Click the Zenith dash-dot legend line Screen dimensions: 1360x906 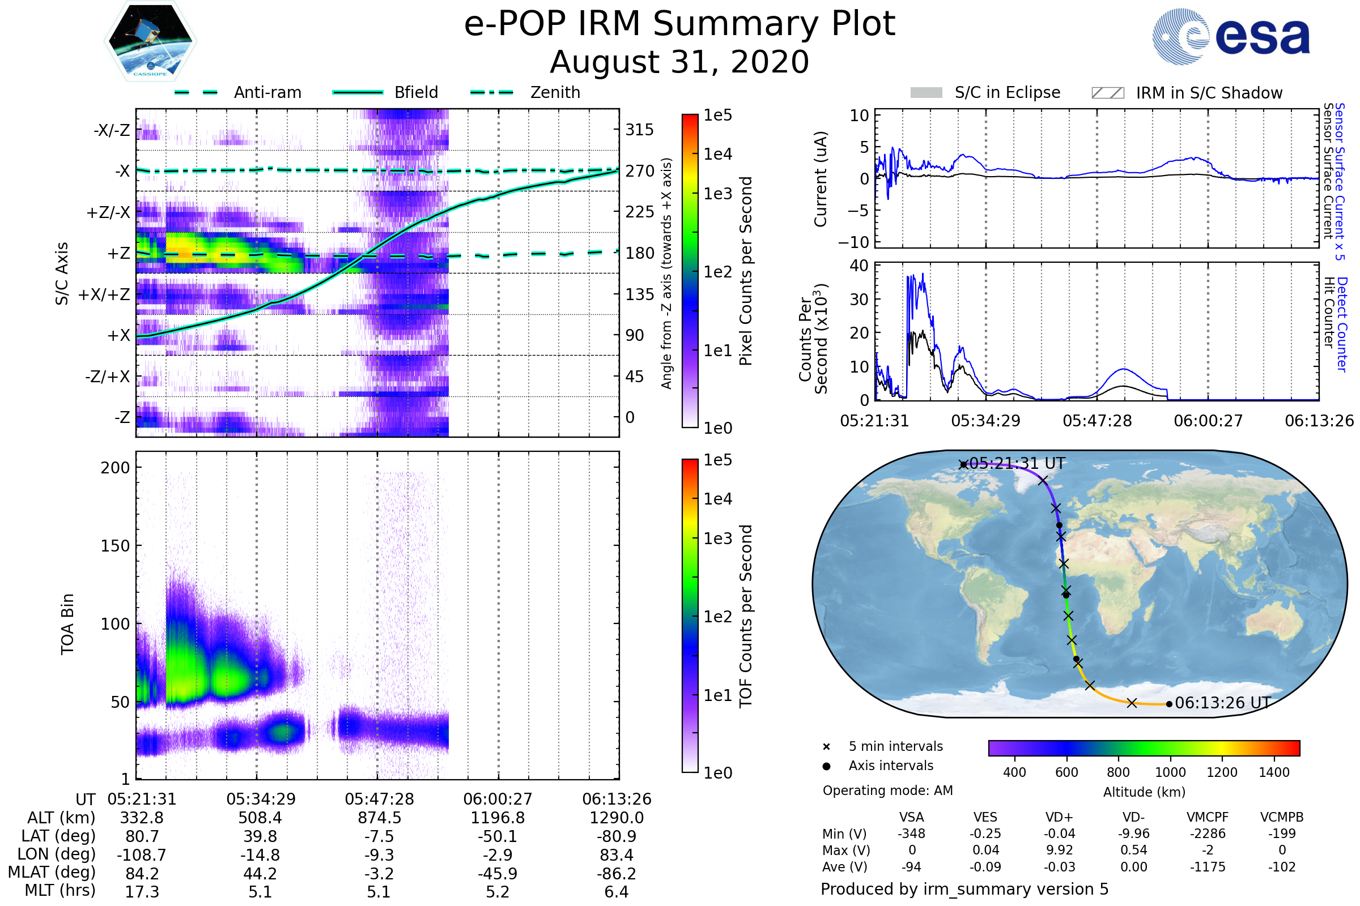pos(491,92)
